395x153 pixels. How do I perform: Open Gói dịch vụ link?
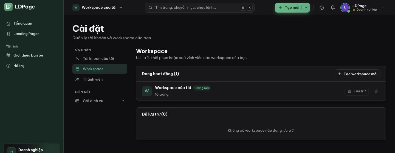click(100, 101)
